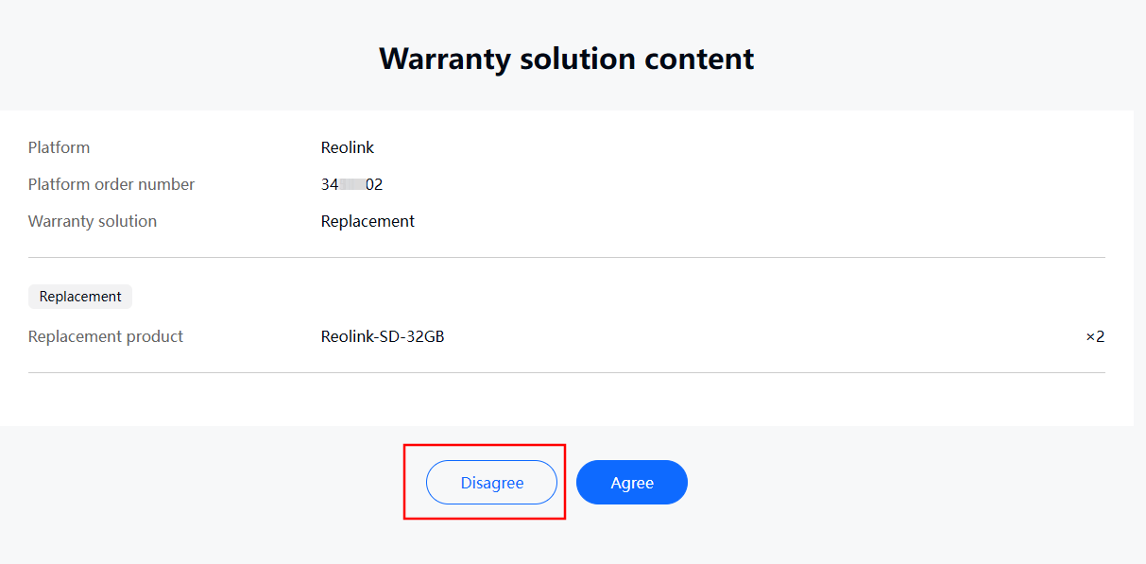Click the blurred part of the order number

coord(352,184)
